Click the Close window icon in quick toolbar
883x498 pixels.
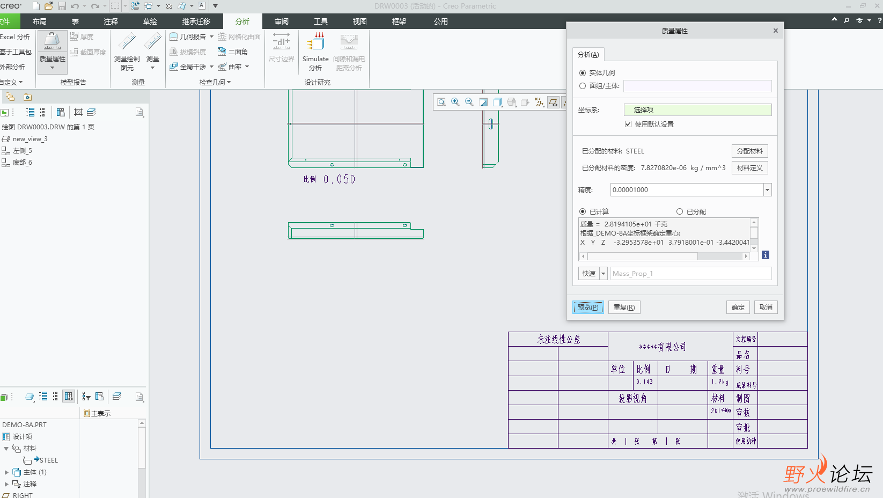[x=169, y=6]
